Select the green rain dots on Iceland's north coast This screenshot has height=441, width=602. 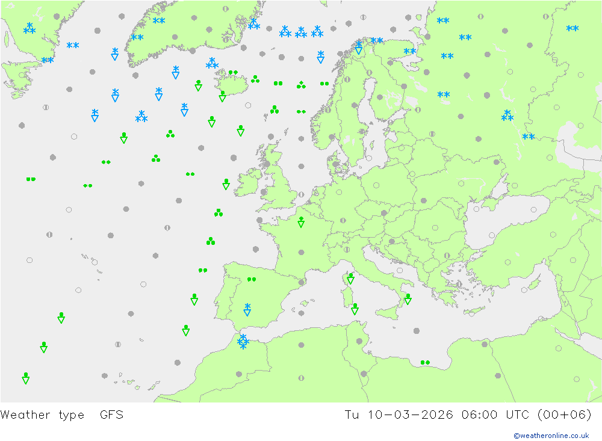point(233,72)
